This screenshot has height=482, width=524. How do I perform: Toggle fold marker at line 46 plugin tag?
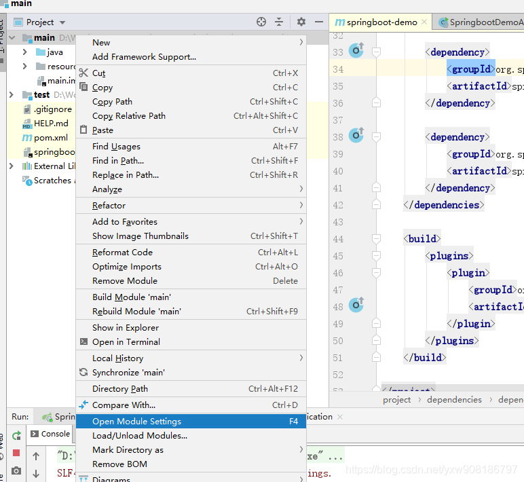coord(376,273)
